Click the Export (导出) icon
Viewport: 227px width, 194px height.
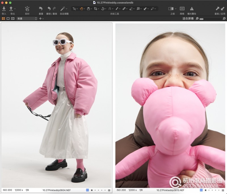click(11, 9)
